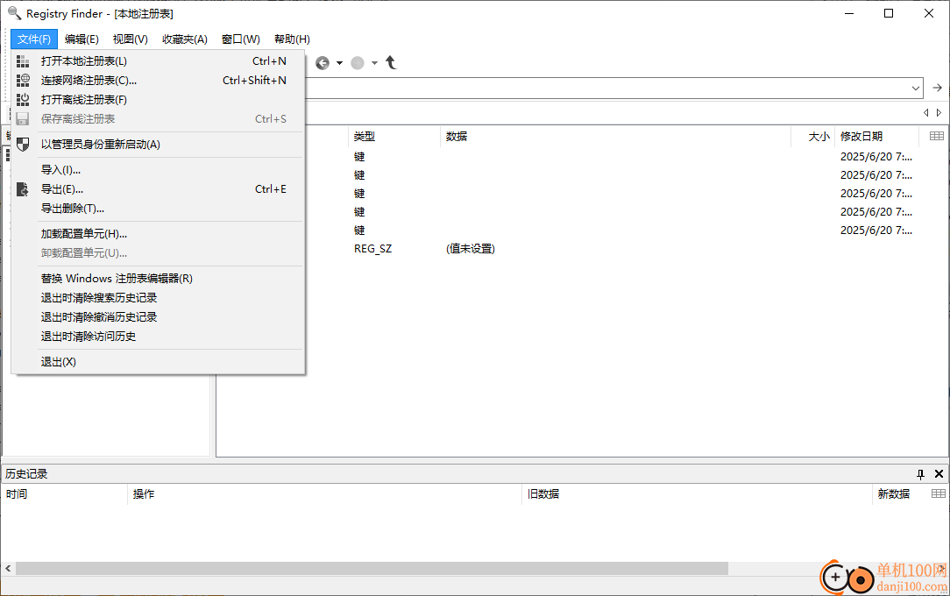Expand the address bar dropdown
This screenshot has width=950, height=596.
[x=916, y=89]
